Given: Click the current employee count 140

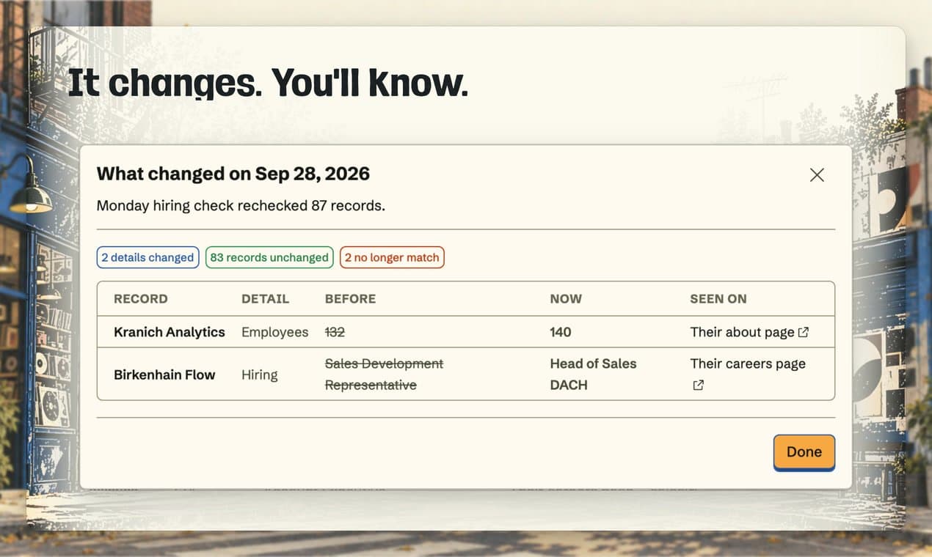Looking at the screenshot, I should point(561,332).
